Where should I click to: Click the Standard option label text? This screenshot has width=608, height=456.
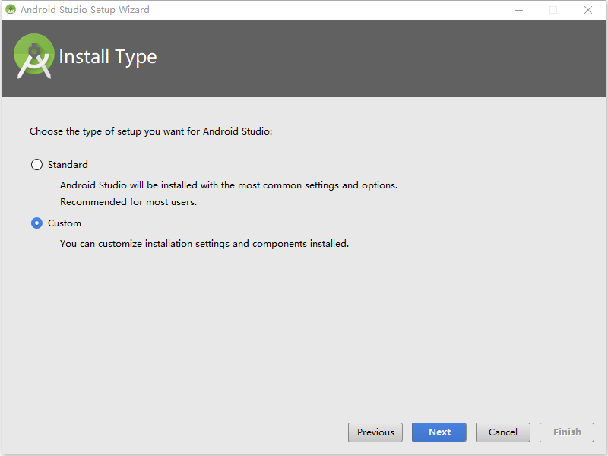tap(68, 164)
